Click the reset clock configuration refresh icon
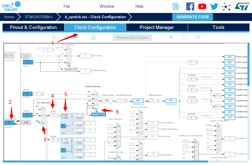This screenshot has height=165, width=252. click(x=93, y=38)
